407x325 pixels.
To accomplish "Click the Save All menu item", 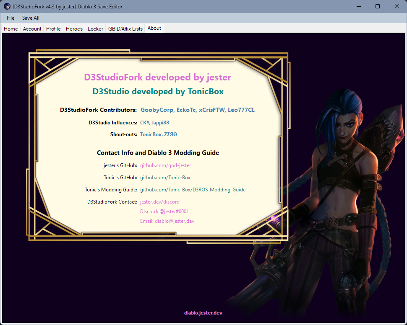I will 31,18.
